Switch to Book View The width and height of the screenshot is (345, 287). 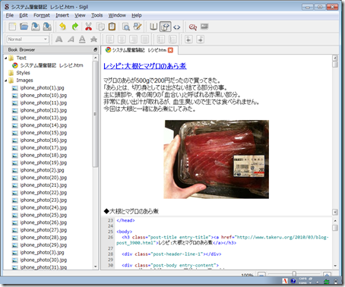pyautogui.click(x=154, y=27)
